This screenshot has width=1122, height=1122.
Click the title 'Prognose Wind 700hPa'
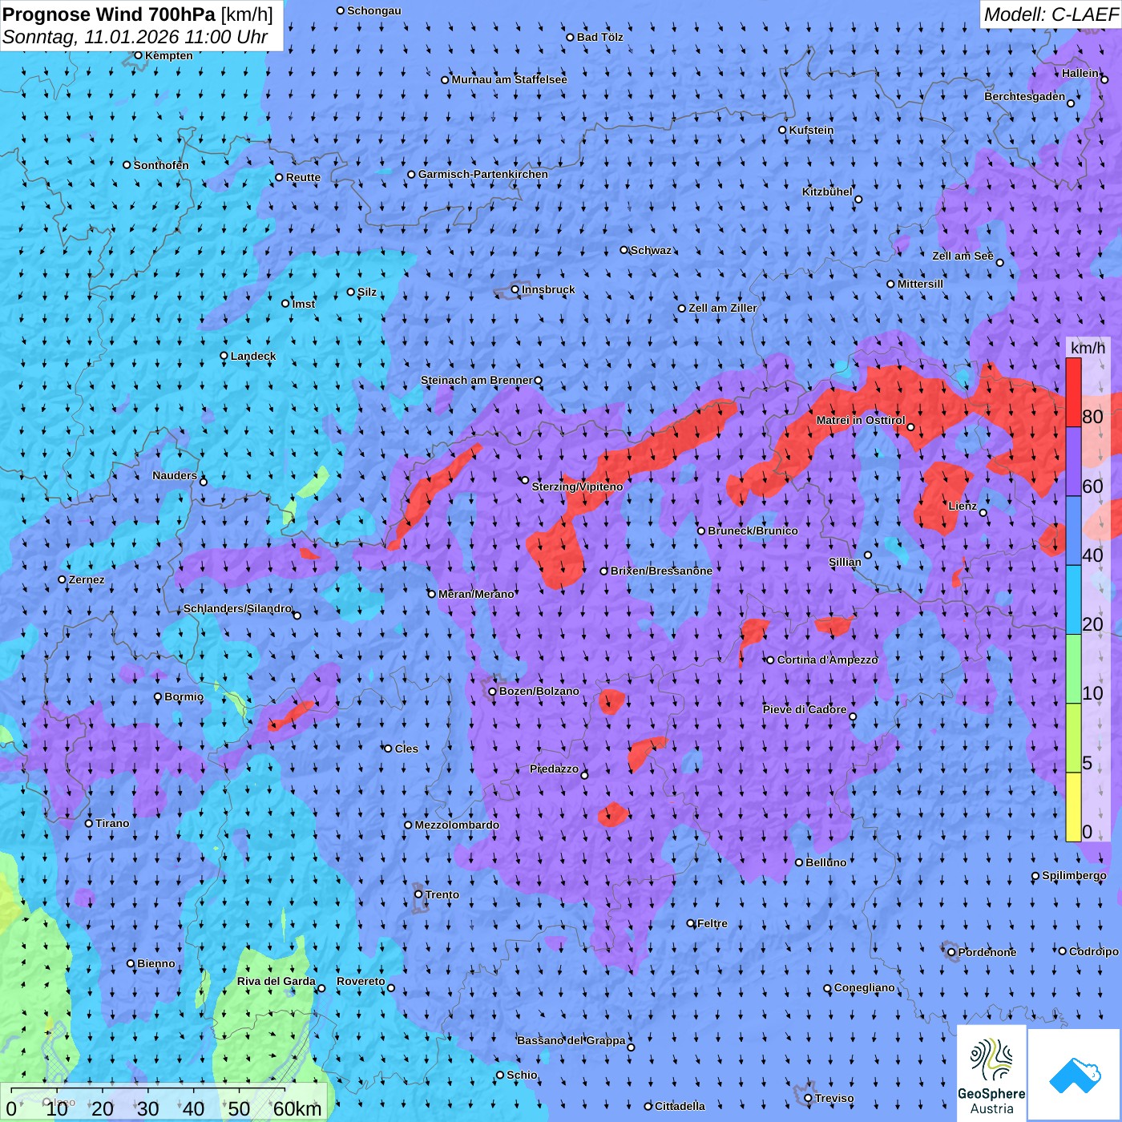click(x=109, y=14)
